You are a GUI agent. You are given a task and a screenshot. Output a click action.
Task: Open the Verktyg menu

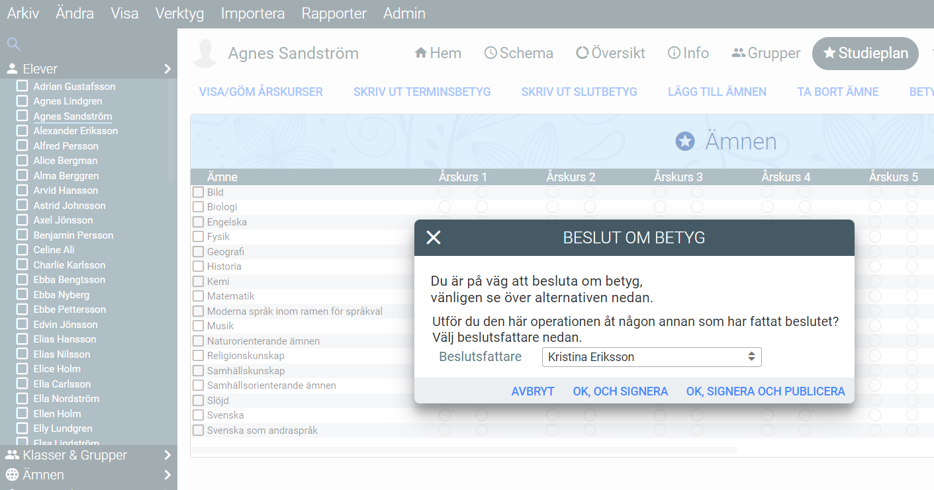click(x=179, y=13)
